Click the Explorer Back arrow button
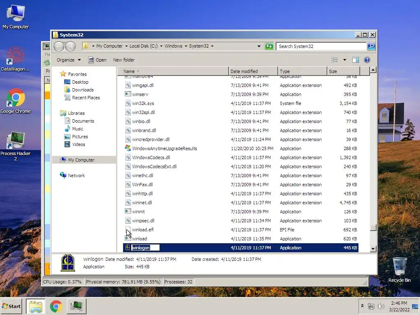 pyautogui.click(x=59, y=46)
